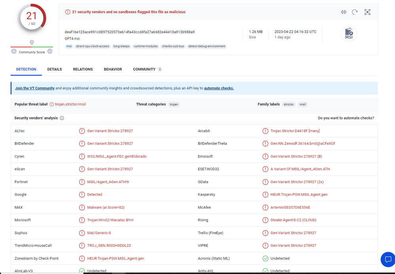Open the RELATIONS tab
Screen dimensions: 395x274
pos(83,69)
